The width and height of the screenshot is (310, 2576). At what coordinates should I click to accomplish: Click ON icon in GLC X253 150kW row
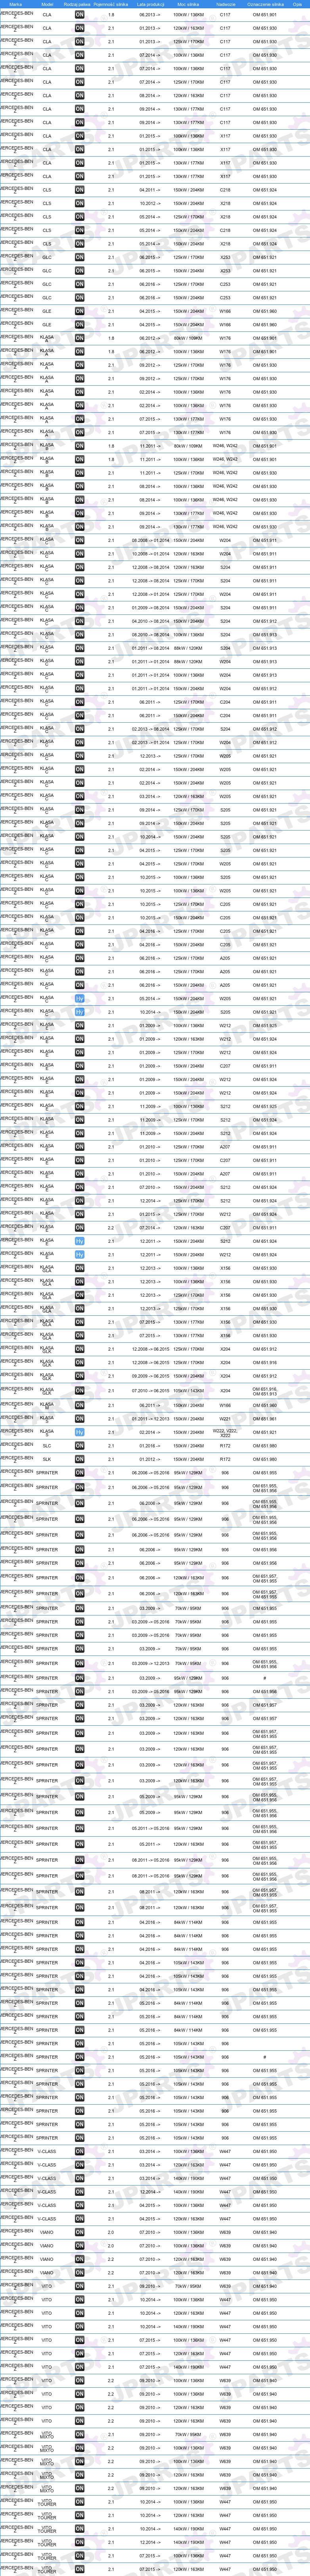click(80, 271)
